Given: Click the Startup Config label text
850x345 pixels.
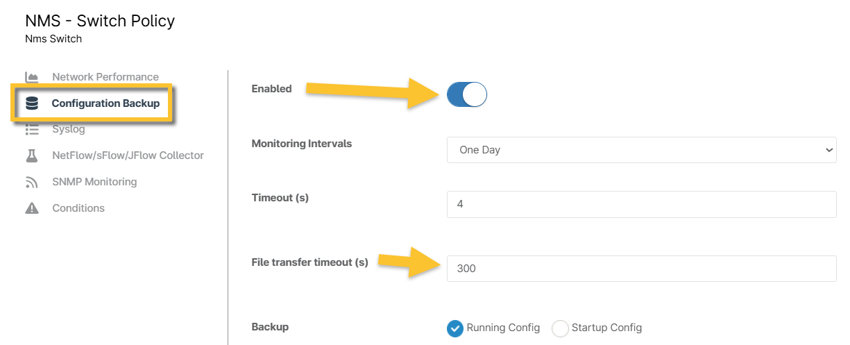Looking at the screenshot, I should (606, 328).
